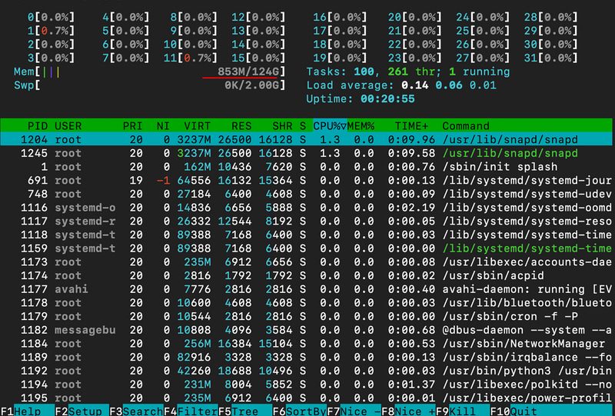Select systemd-journal process PID 691

[x=306, y=180]
